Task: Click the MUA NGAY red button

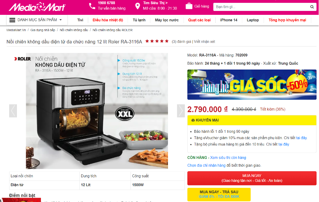Action: click(252, 178)
